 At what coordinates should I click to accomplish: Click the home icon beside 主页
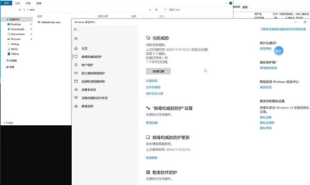pos(76,48)
